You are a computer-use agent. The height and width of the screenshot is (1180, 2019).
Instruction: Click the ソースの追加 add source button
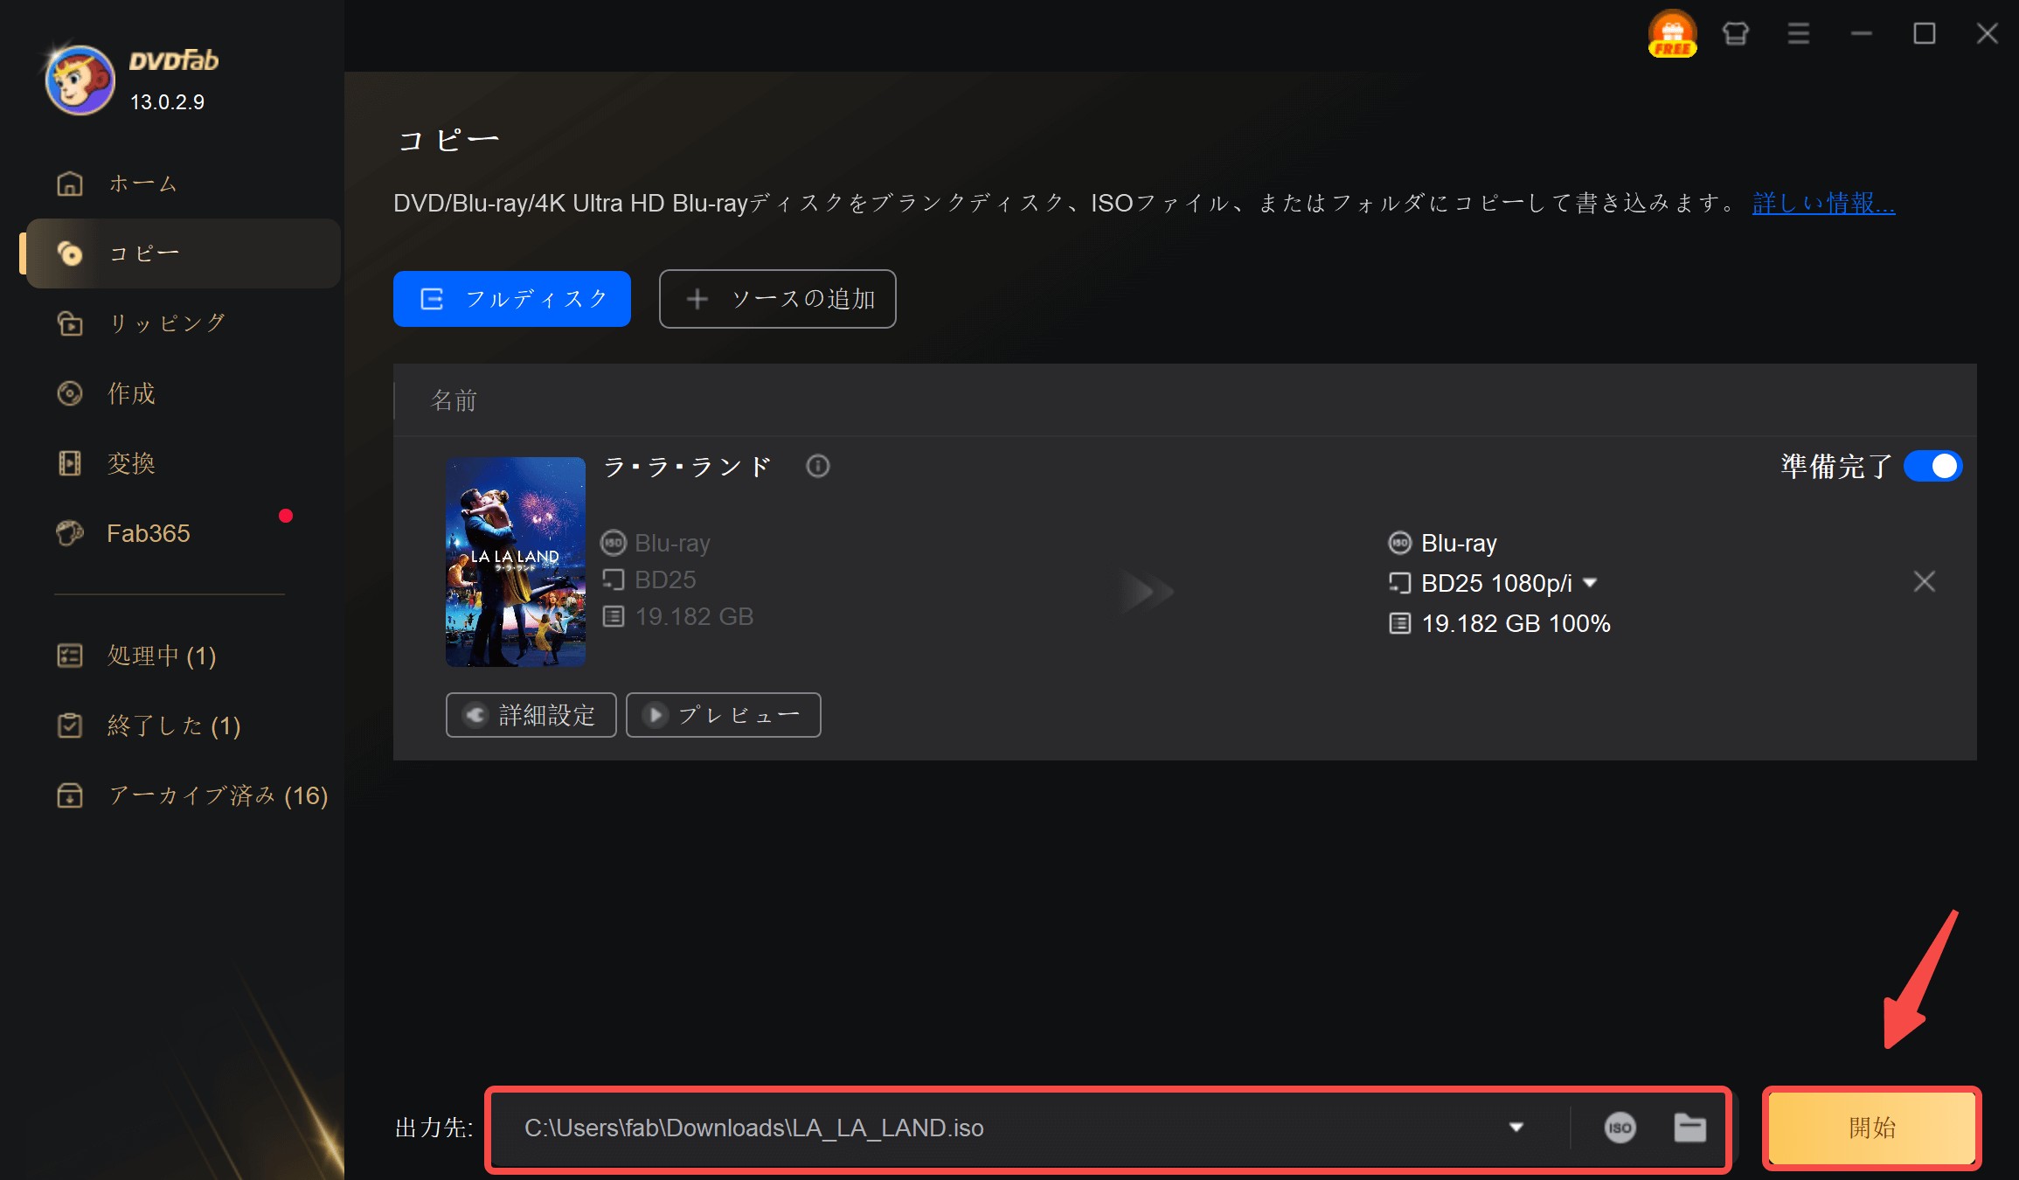click(777, 299)
